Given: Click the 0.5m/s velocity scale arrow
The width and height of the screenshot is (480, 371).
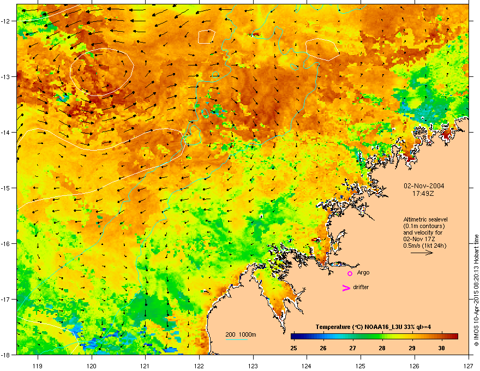Looking at the screenshot, I should coord(422,253).
